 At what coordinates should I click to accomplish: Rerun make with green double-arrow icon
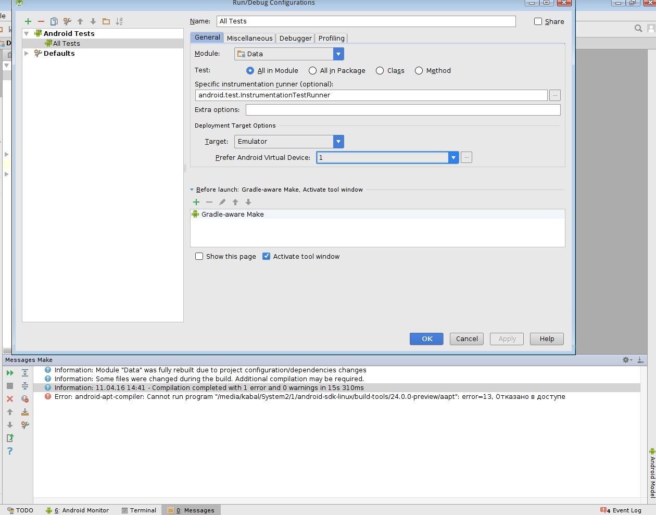coord(10,373)
